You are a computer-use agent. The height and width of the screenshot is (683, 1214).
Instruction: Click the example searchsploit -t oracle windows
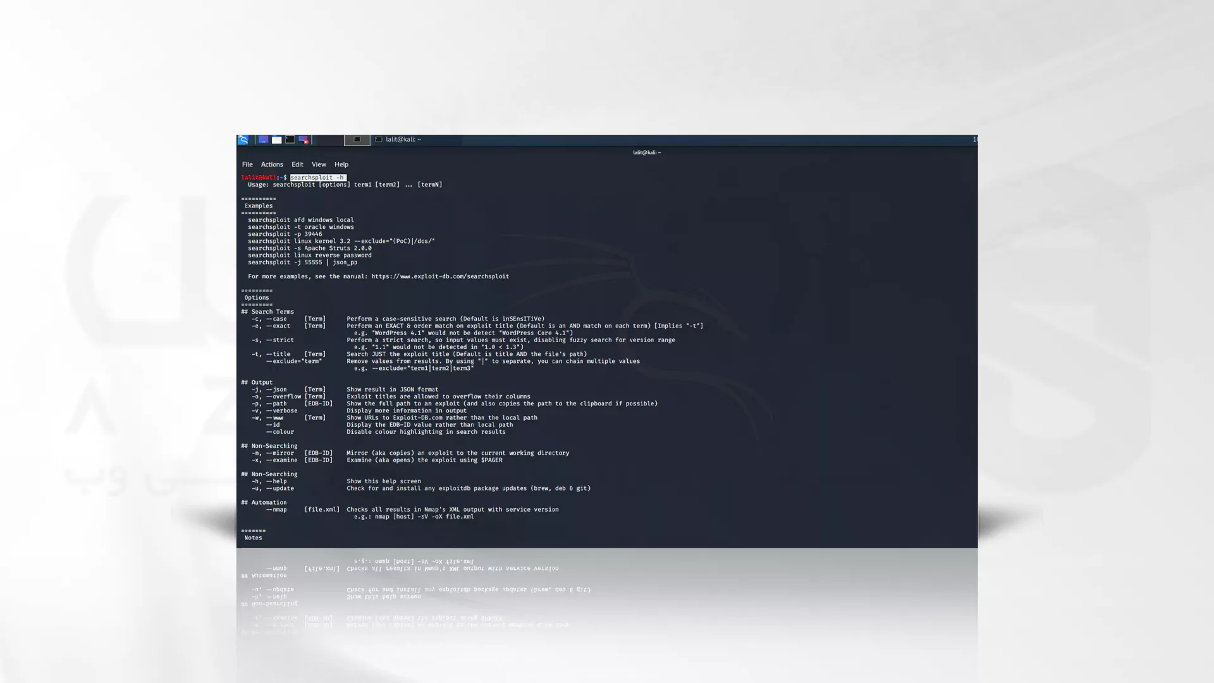(x=300, y=227)
